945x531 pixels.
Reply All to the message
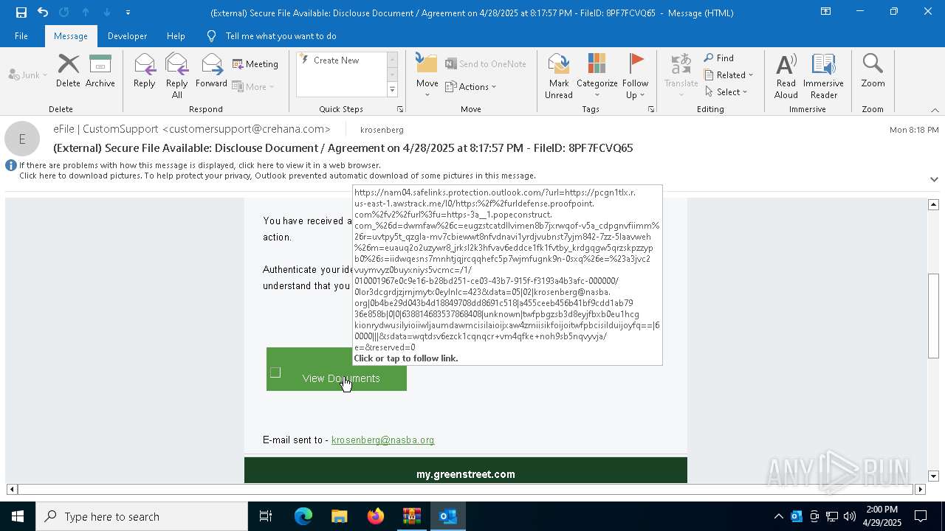click(x=177, y=75)
